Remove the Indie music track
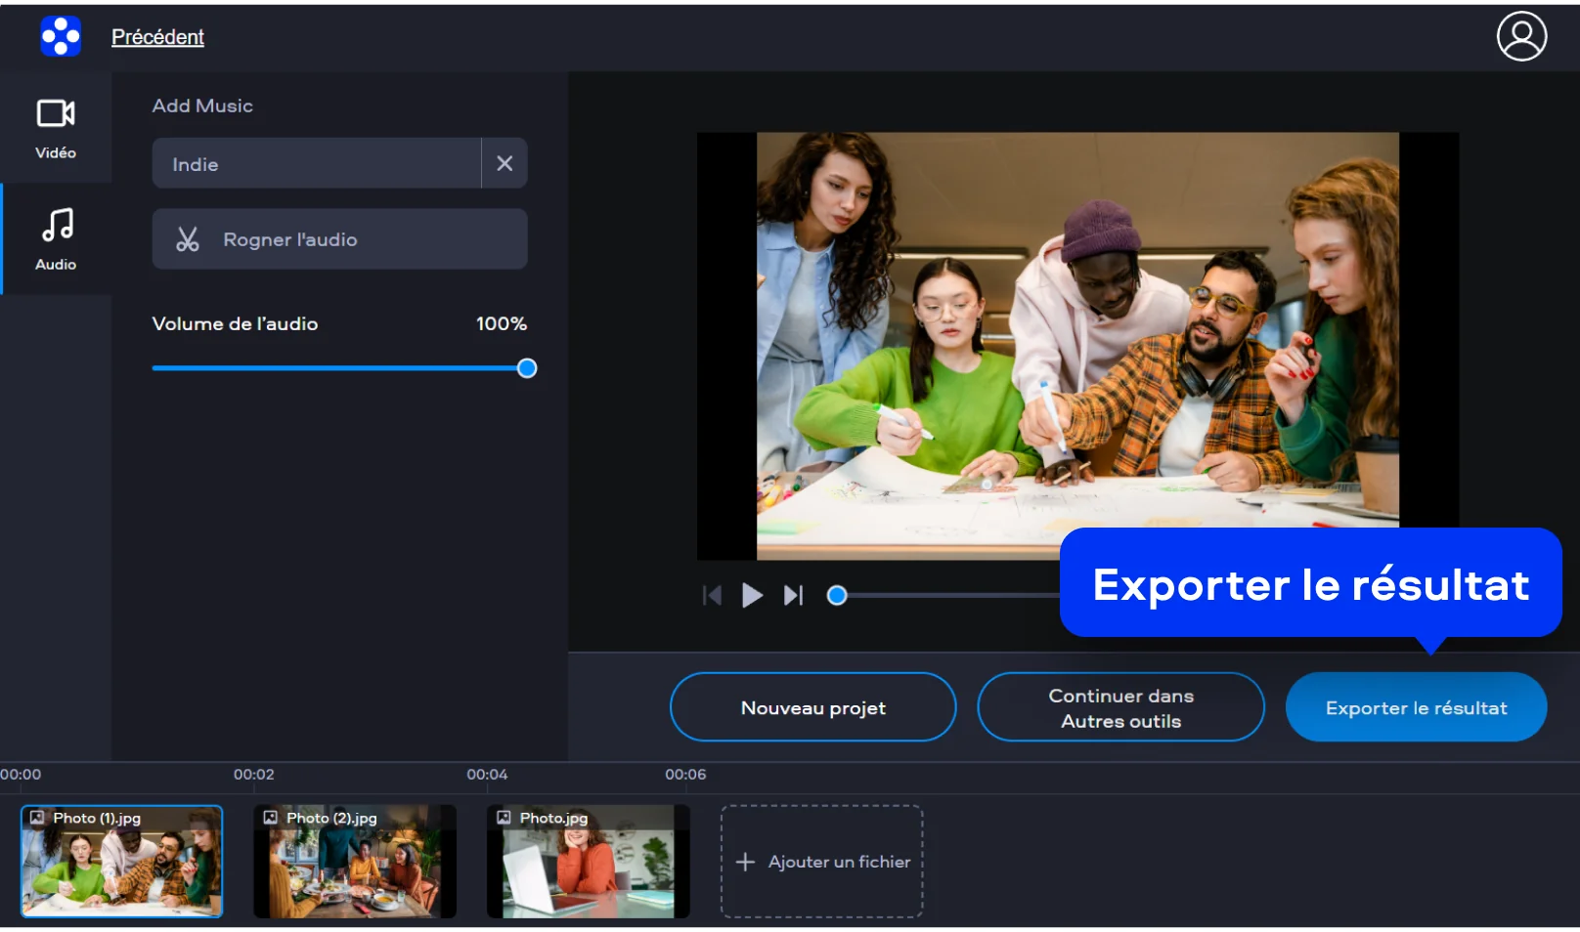This screenshot has width=1580, height=932. tap(505, 164)
